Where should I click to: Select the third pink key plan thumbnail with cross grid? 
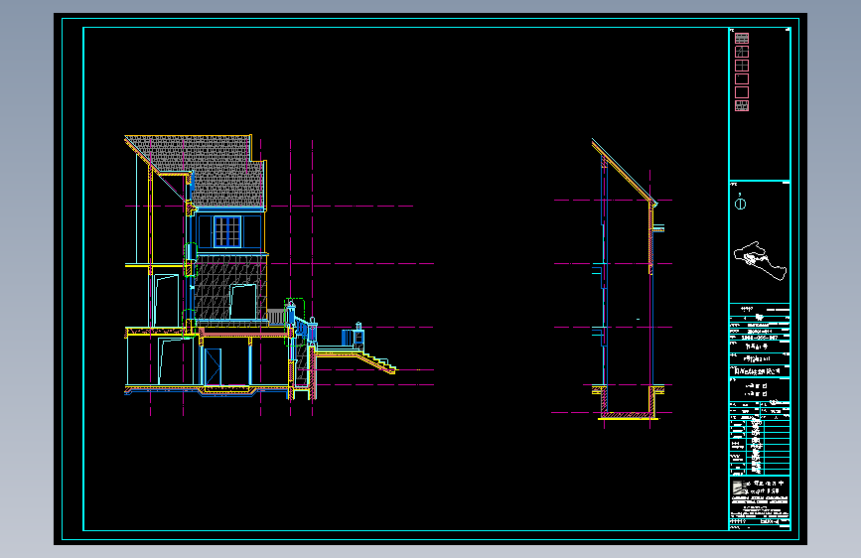pos(742,66)
